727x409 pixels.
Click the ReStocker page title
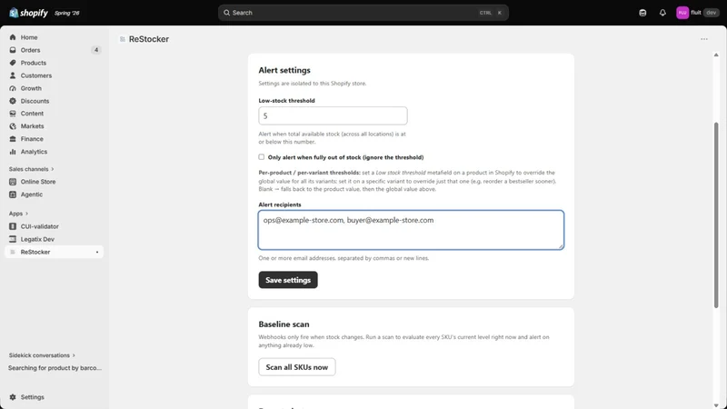click(x=149, y=39)
